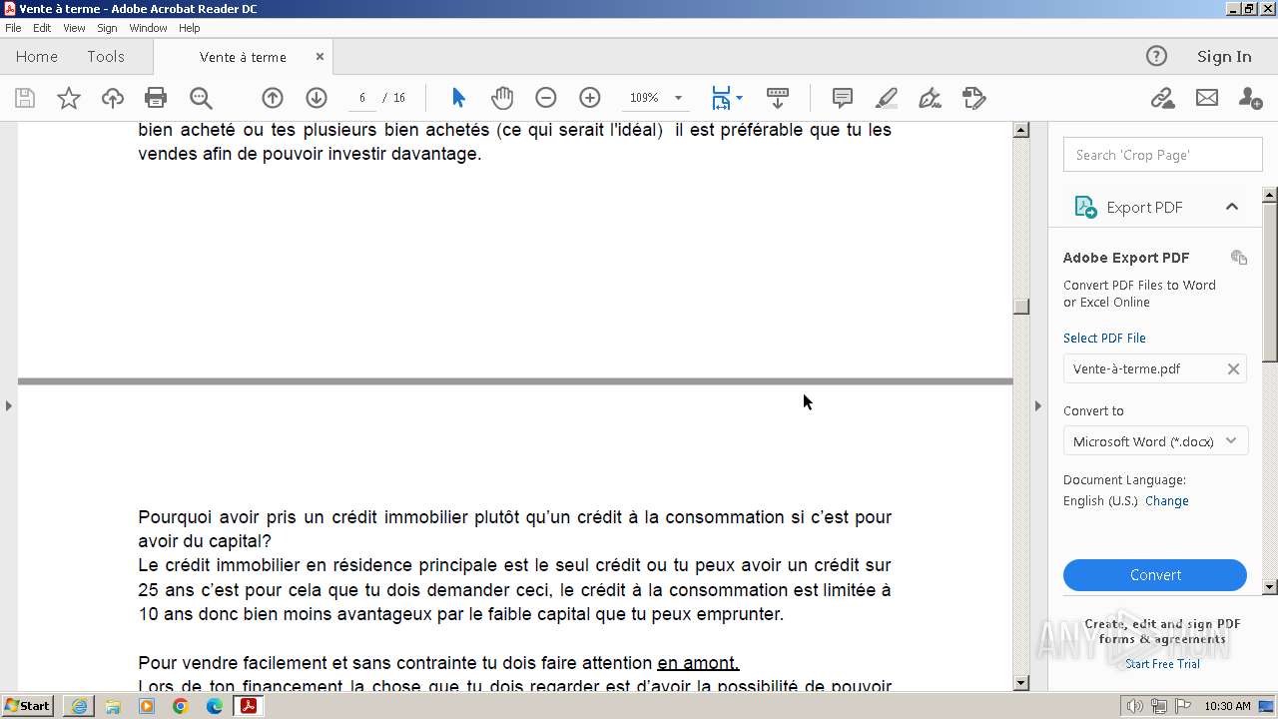The height and width of the screenshot is (719, 1278).
Task: Click the taskbar clock 10:30 AM
Action: (x=1227, y=706)
